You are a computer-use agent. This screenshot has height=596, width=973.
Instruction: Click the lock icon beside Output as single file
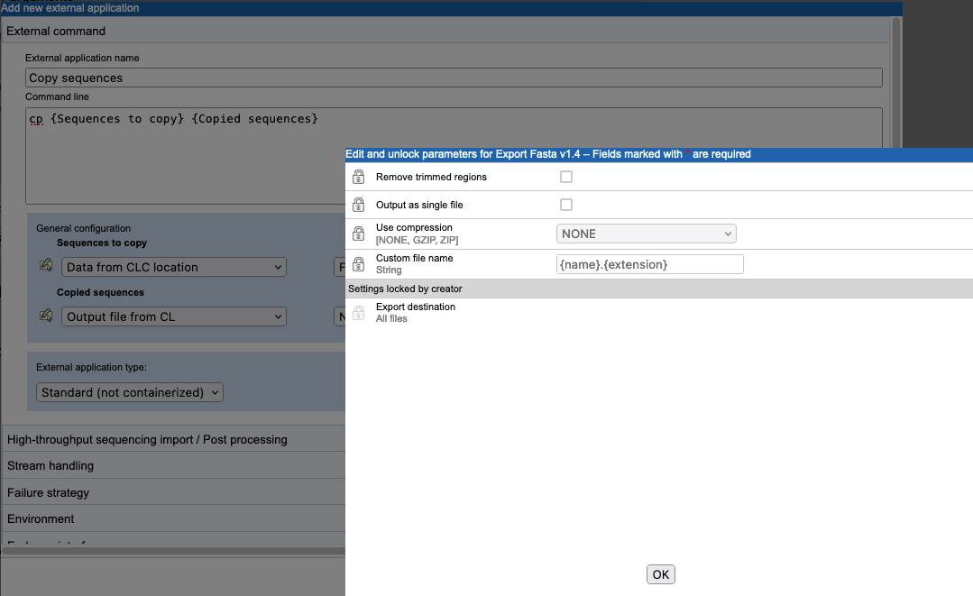click(358, 205)
